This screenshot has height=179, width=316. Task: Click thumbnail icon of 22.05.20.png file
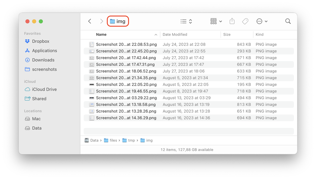click(92, 85)
